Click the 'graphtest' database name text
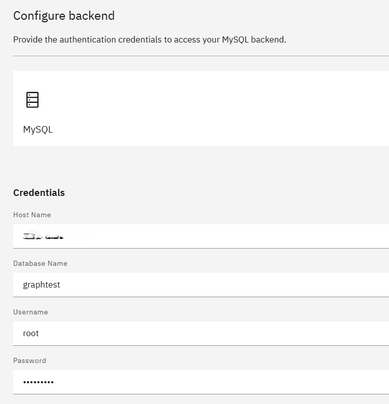This screenshot has height=404, width=389. (x=41, y=285)
